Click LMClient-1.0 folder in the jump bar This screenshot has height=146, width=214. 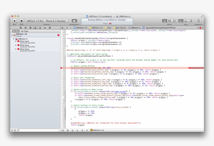point(96,28)
